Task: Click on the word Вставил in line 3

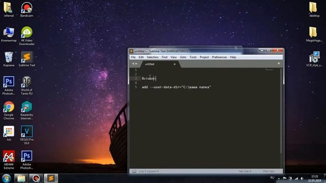Action: pos(149,78)
